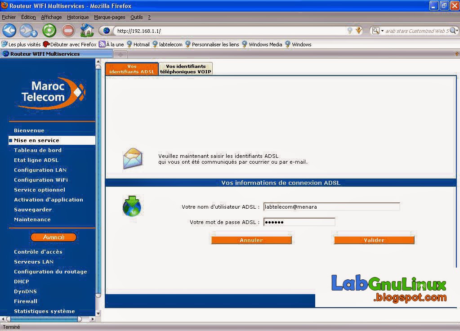Open the Outils menu
460x331 pixels.
click(x=136, y=17)
